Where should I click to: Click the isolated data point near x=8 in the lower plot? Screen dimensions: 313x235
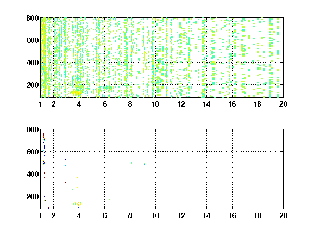[132, 163]
